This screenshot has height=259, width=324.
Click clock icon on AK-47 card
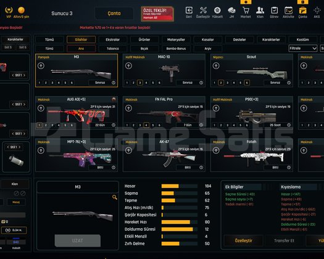(201, 168)
